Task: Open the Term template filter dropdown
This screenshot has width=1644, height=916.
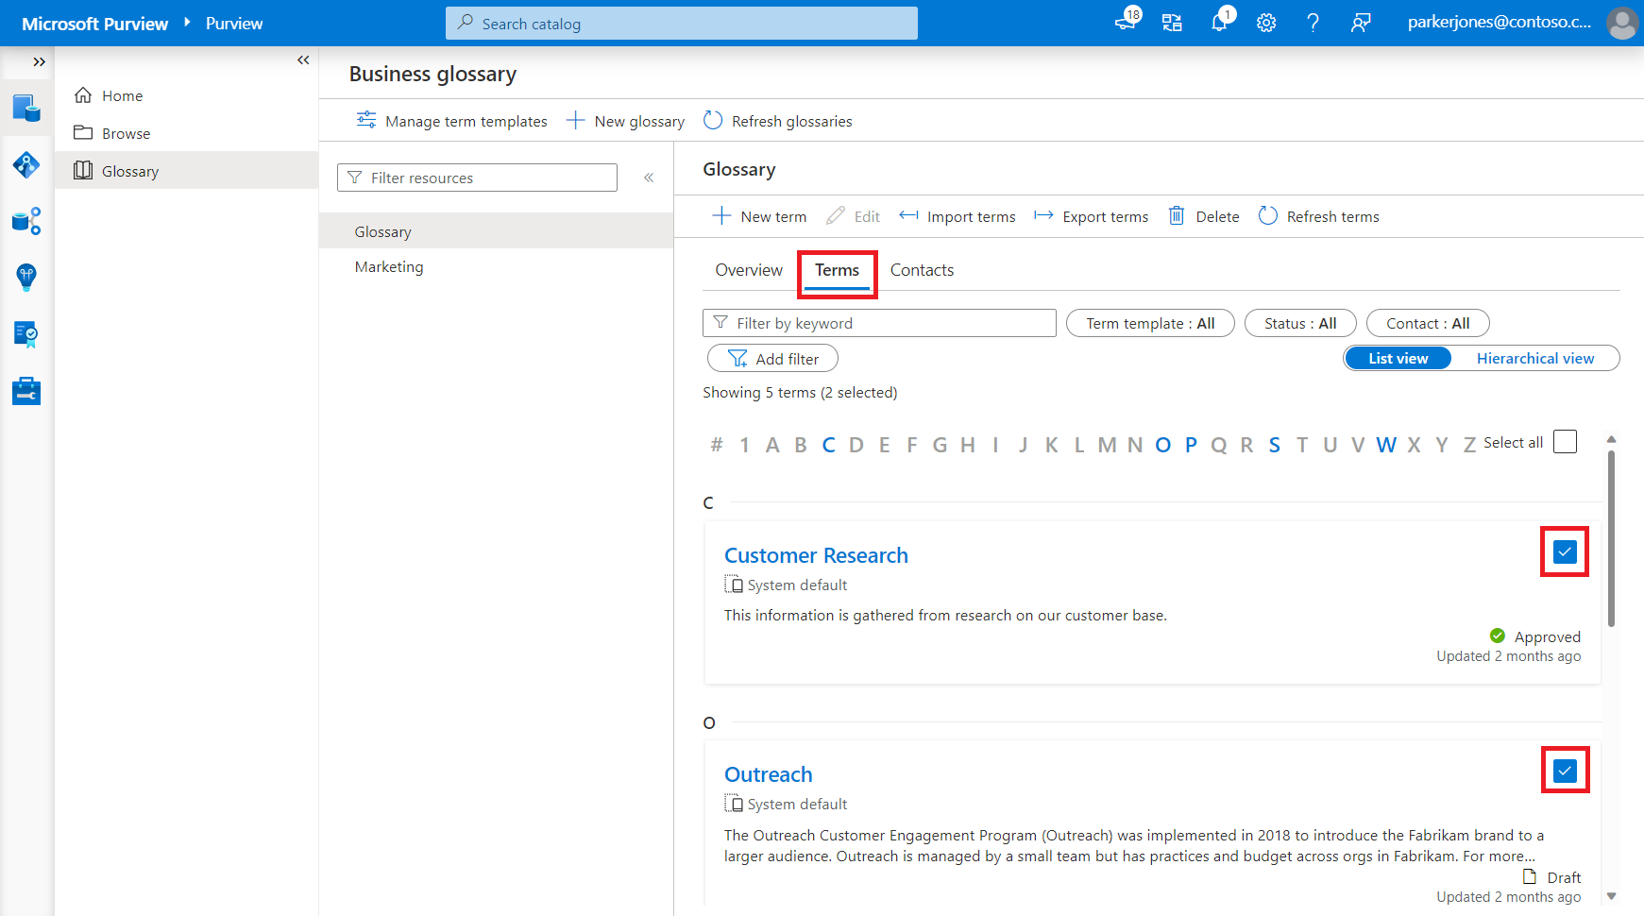Action: tap(1150, 323)
